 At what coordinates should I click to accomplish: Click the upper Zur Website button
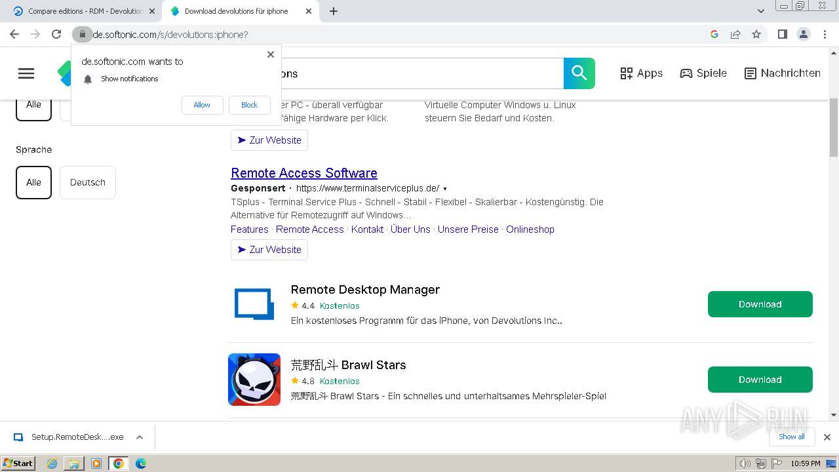pyautogui.click(x=269, y=140)
